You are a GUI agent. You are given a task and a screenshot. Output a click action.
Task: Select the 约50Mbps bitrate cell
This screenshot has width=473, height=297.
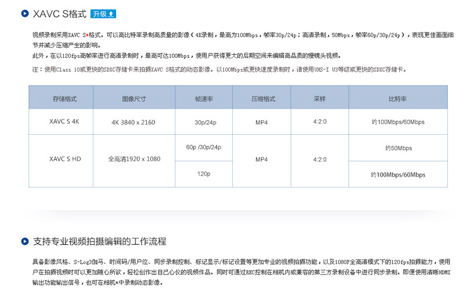click(398, 148)
